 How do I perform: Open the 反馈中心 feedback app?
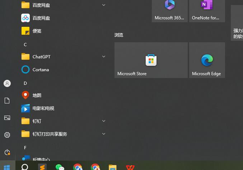(x=36, y=158)
